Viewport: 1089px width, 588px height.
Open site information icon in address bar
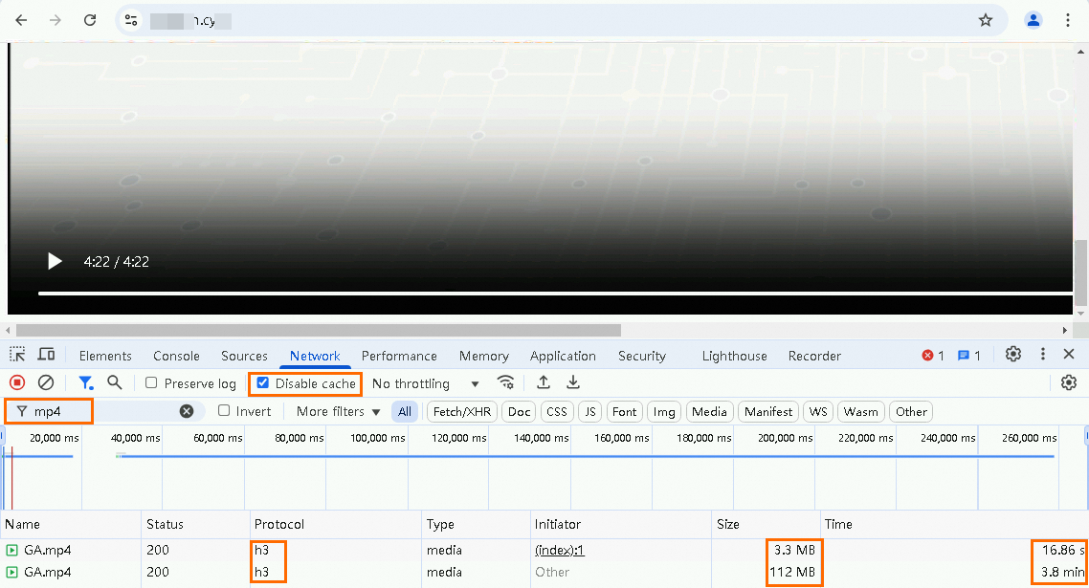(x=130, y=20)
